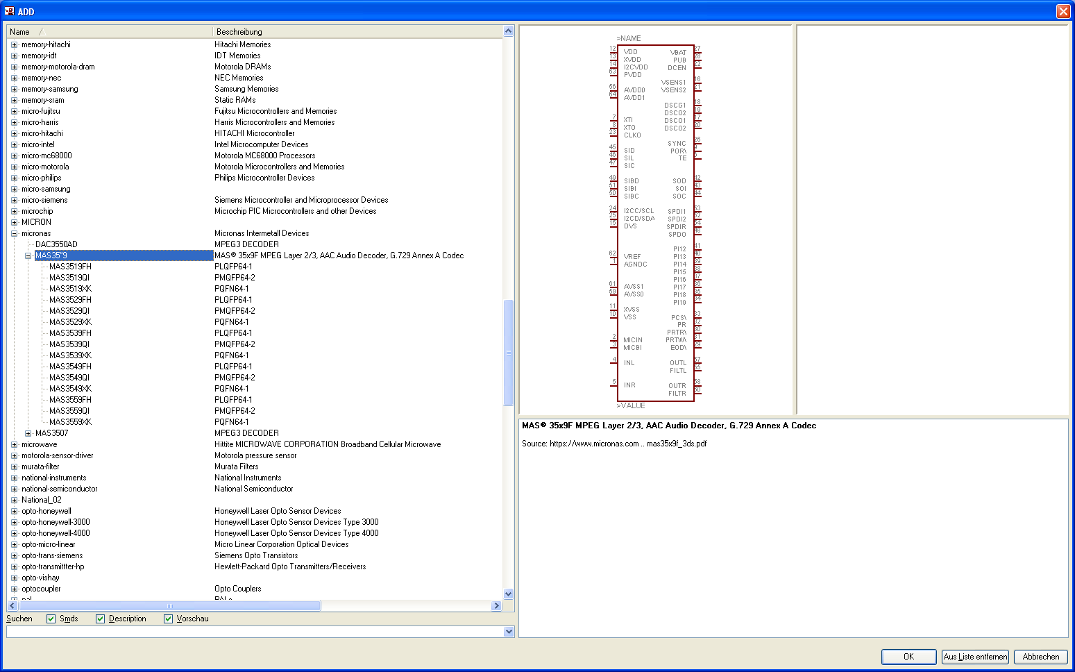Viewport: 1075px width, 672px height.
Task: Select the MAS3559XK entry
Action: (70, 422)
